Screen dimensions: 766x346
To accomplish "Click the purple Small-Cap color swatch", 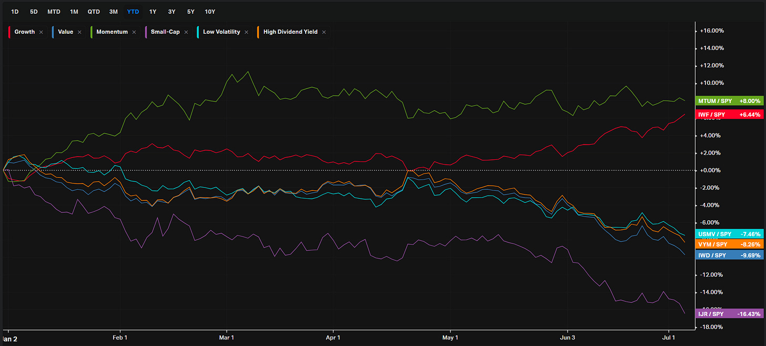I will [146, 32].
